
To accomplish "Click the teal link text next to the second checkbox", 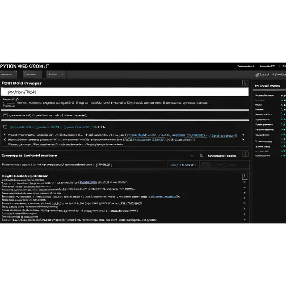I will pos(54,127).
